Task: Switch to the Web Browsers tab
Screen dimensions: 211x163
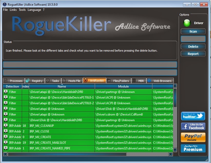Action: 160,81
